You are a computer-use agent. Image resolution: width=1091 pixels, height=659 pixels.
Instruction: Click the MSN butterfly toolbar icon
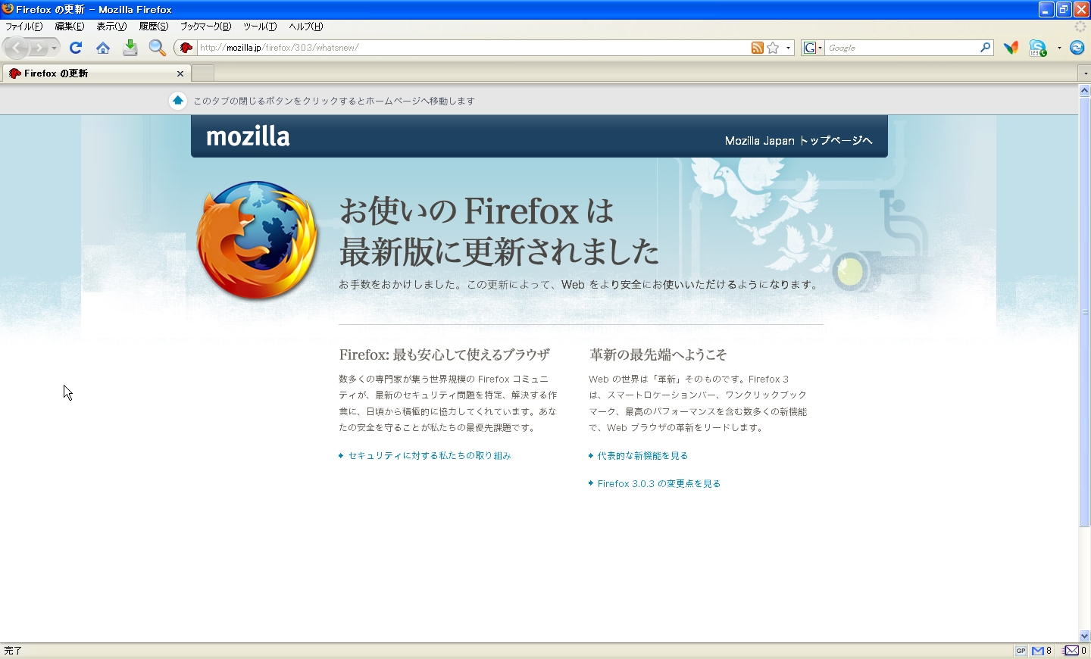[x=1011, y=48]
